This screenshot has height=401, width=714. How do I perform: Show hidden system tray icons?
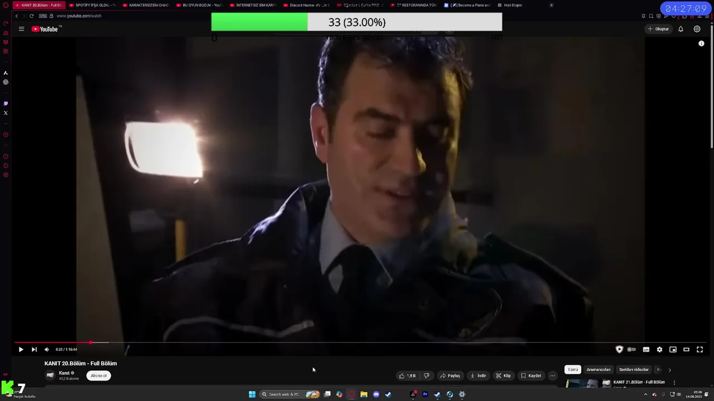click(645, 394)
